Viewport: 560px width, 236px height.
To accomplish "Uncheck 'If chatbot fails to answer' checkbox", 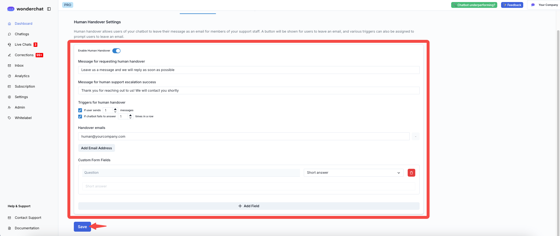I will tap(80, 116).
